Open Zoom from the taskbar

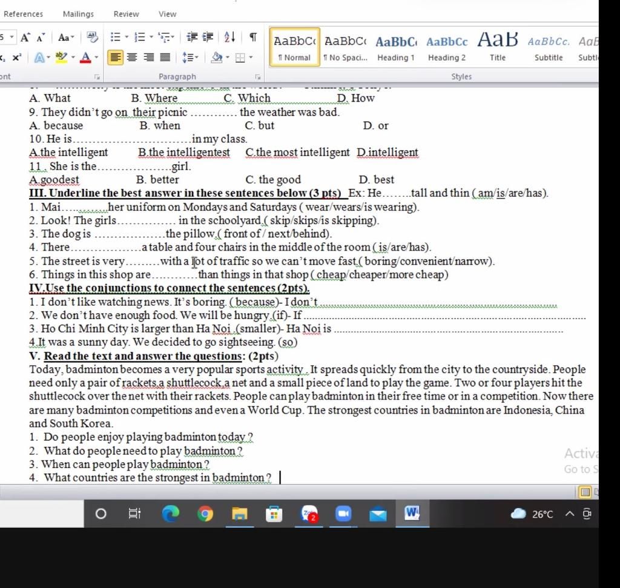click(343, 514)
